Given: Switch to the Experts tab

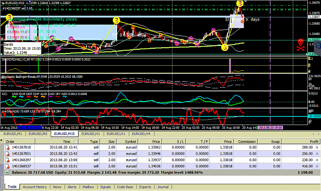Looking at the screenshot, I should (x=145, y=187).
